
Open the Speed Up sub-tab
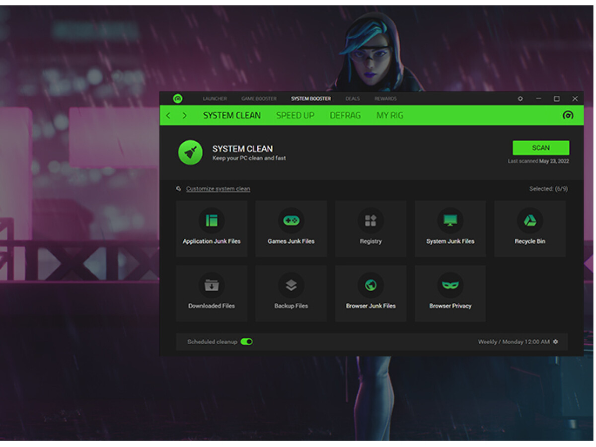click(295, 115)
